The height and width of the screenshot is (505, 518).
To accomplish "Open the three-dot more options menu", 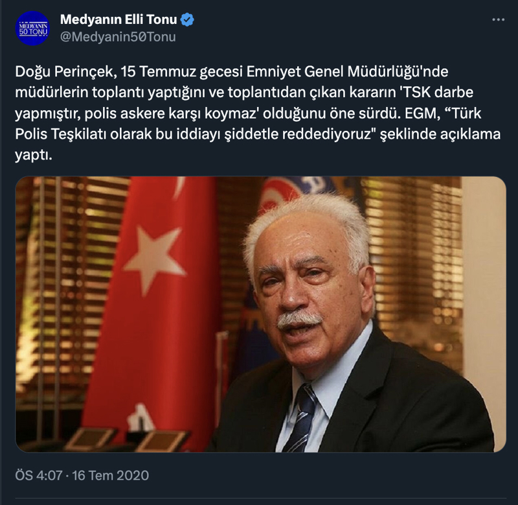I will pos(498,20).
